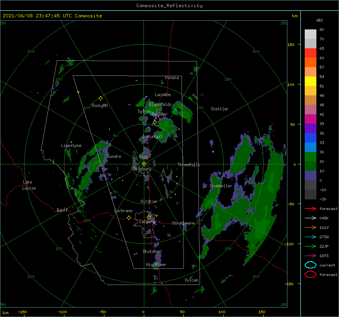Click the Olds label
Screen dimensions: 339x317
144,157
